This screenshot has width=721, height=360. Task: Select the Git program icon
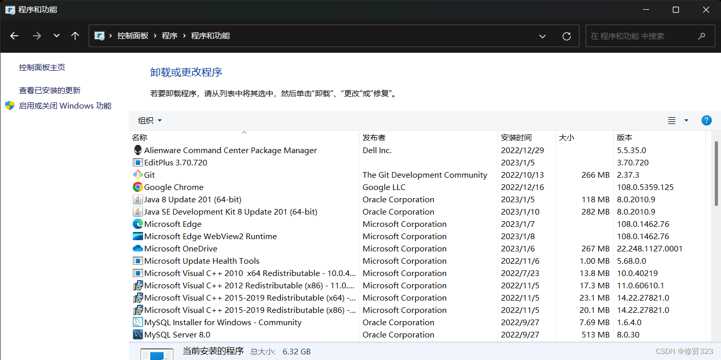coord(137,175)
